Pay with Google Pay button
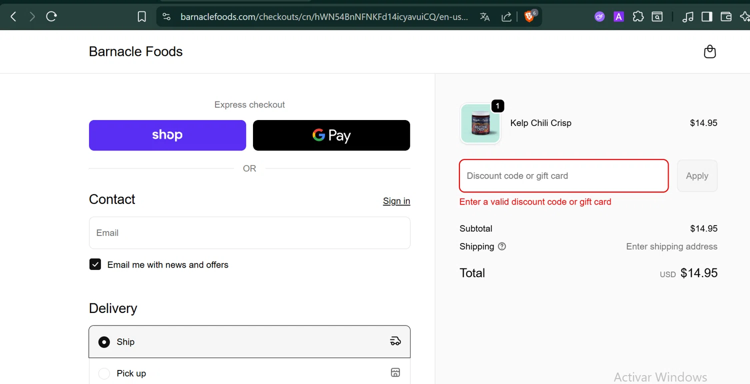This screenshot has height=384, width=750. (x=331, y=135)
